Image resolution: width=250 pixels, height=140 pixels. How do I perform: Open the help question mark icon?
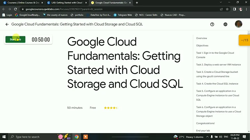[212, 24]
